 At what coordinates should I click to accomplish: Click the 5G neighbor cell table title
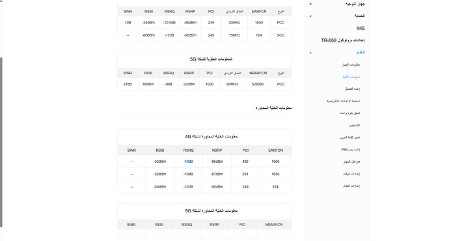[x=211, y=211]
